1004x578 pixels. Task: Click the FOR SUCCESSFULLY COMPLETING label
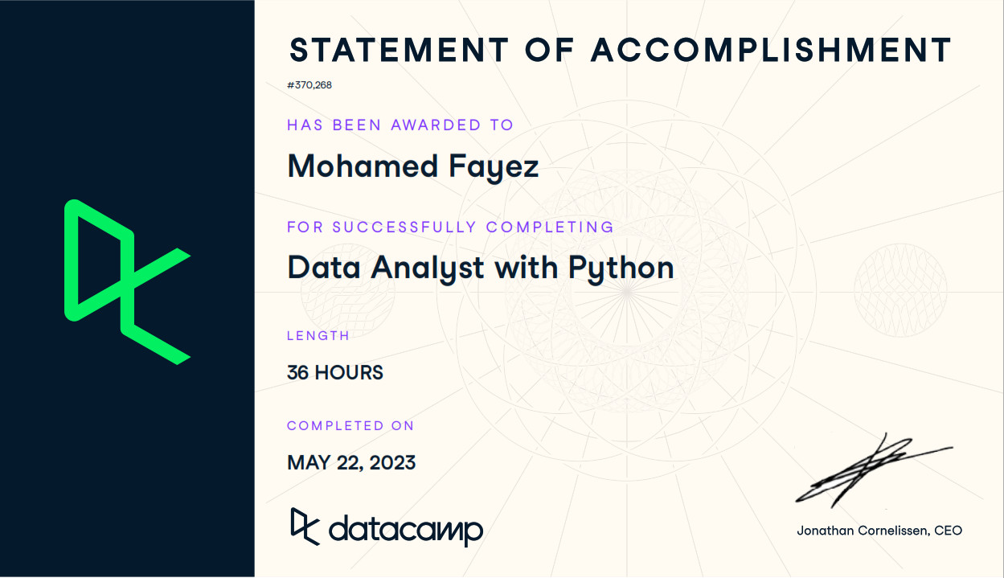pyautogui.click(x=450, y=227)
